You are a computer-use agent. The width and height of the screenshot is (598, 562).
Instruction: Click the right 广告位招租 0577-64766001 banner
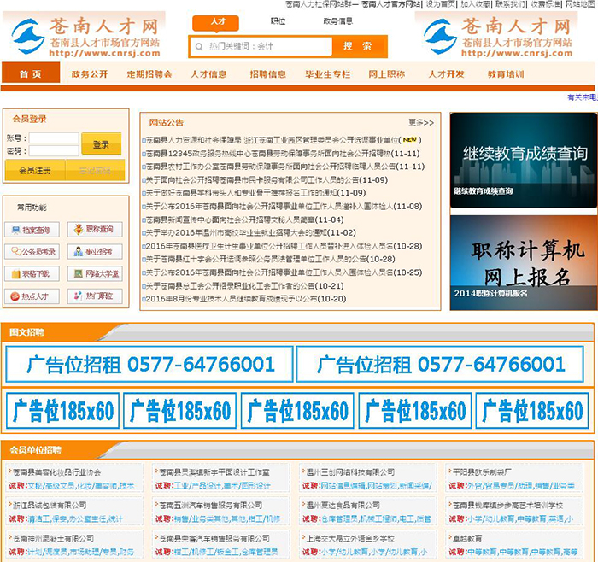440,364
